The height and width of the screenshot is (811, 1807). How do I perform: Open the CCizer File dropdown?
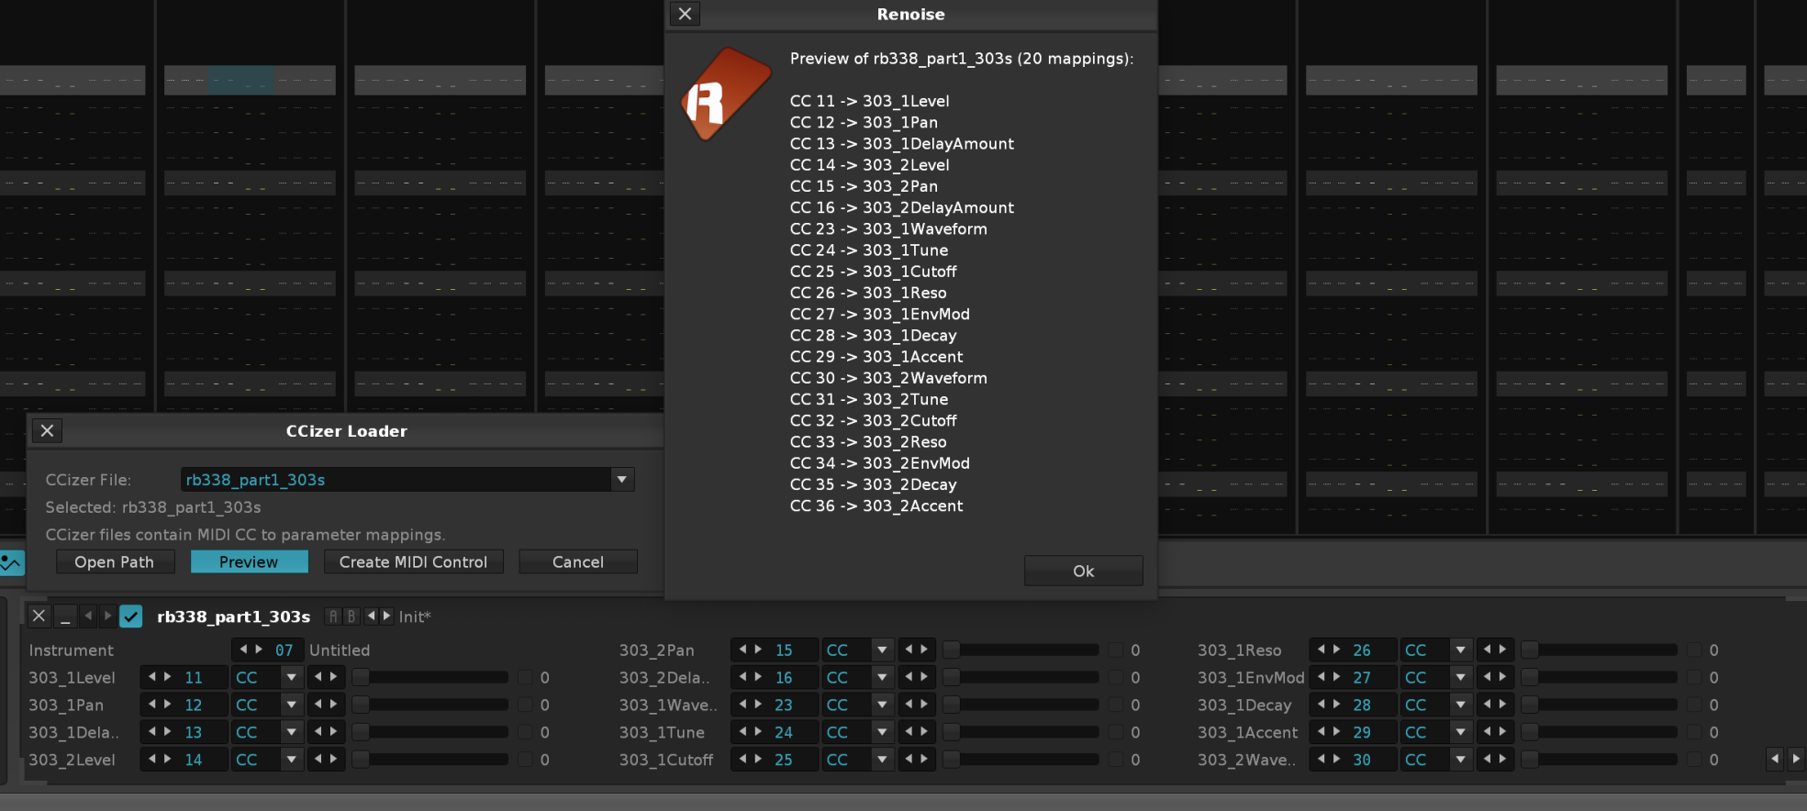click(622, 479)
